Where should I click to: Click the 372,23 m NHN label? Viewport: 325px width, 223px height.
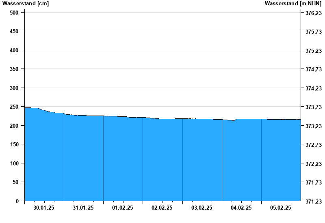tap(314, 164)
